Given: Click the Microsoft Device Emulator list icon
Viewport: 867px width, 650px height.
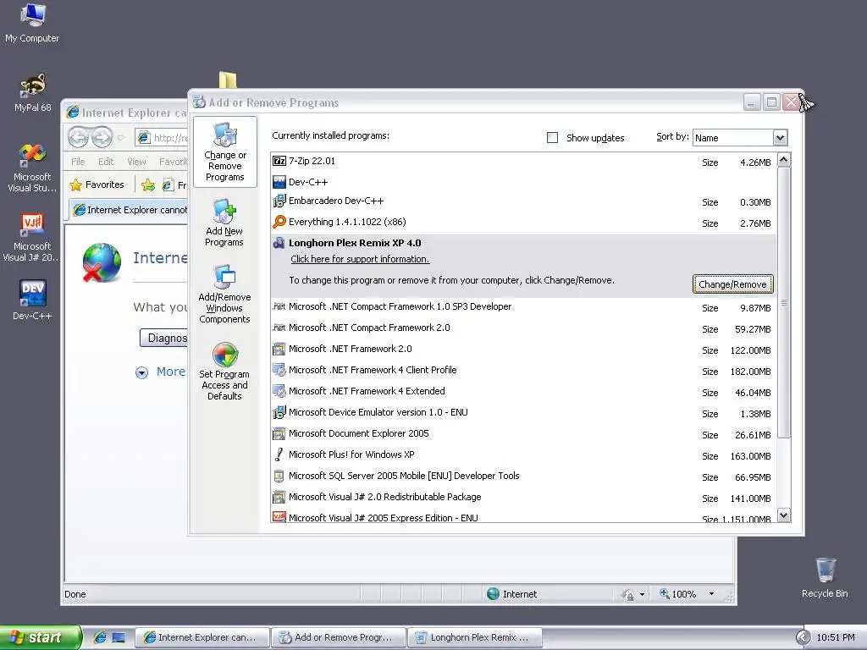Looking at the screenshot, I should (279, 412).
